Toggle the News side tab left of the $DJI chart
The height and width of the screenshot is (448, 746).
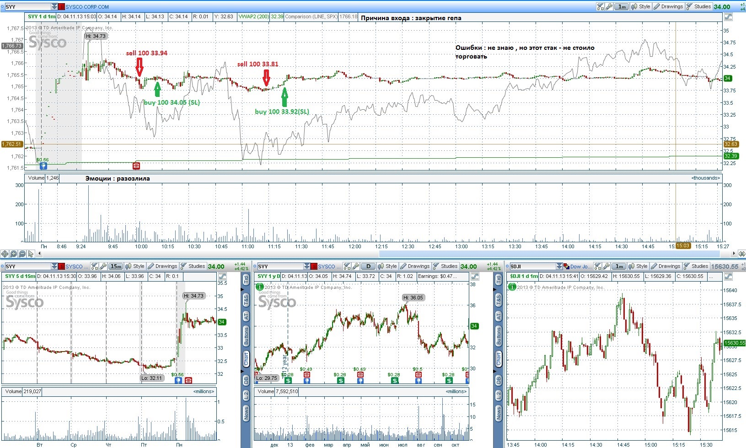coord(499,413)
